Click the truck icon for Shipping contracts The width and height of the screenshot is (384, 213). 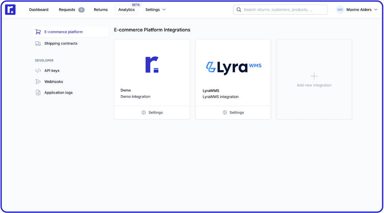pos(38,43)
